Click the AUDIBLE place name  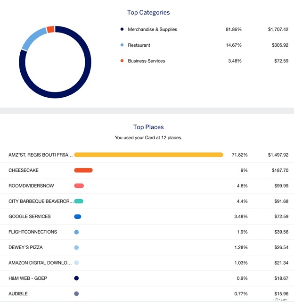click(18, 294)
